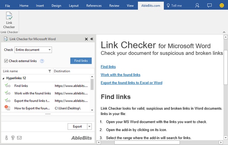Toggle Check external links checkbox

pos(6,61)
